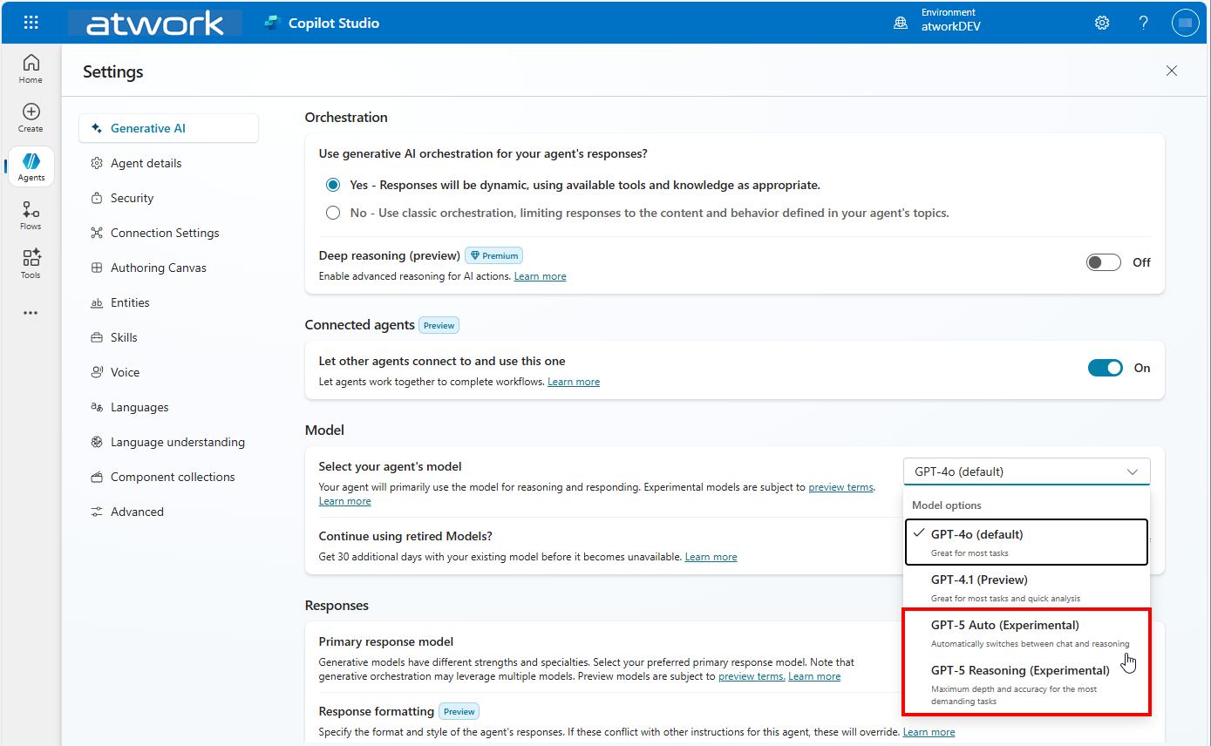Open Flows from the sidebar
The height and width of the screenshot is (746, 1211).
31,214
